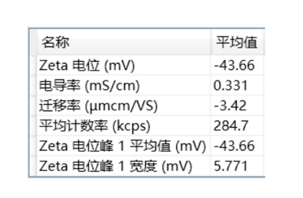Select the 迁移率 (µmcm/VS) row label

coord(98,106)
